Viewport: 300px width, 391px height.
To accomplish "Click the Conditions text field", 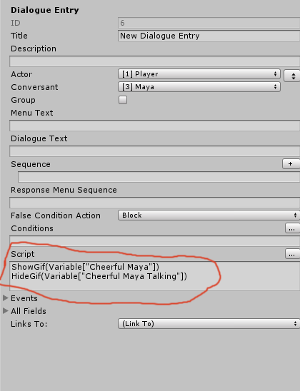I will pyautogui.click(x=155, y=241).
